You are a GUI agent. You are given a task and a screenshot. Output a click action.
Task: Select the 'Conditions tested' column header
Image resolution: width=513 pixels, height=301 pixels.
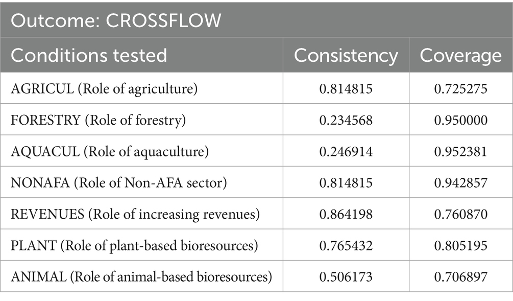click(x=89, y=55)
